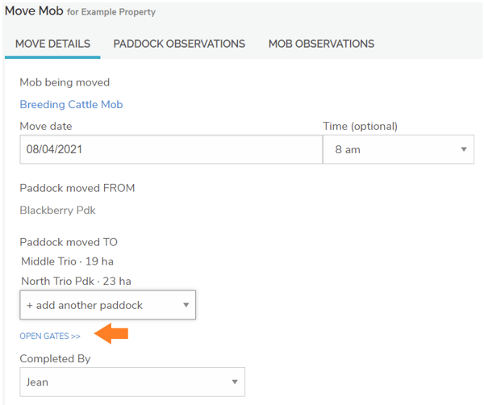The width and height of the screenshot is (484, 405).
Task: Select the North Trio Pdk 23 ha entry
Action: click(x=75, y=281)
